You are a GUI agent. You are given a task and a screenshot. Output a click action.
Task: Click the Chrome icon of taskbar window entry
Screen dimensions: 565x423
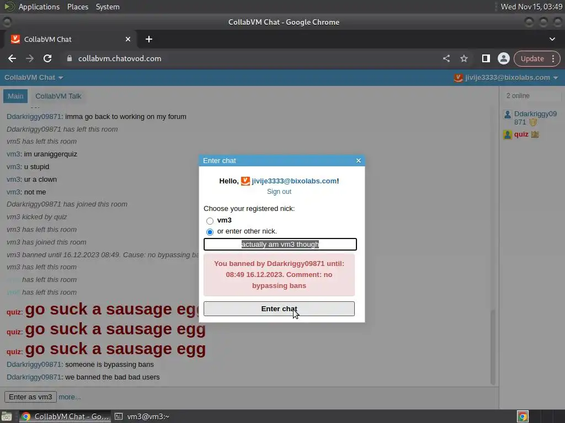(x=25, y=416)
